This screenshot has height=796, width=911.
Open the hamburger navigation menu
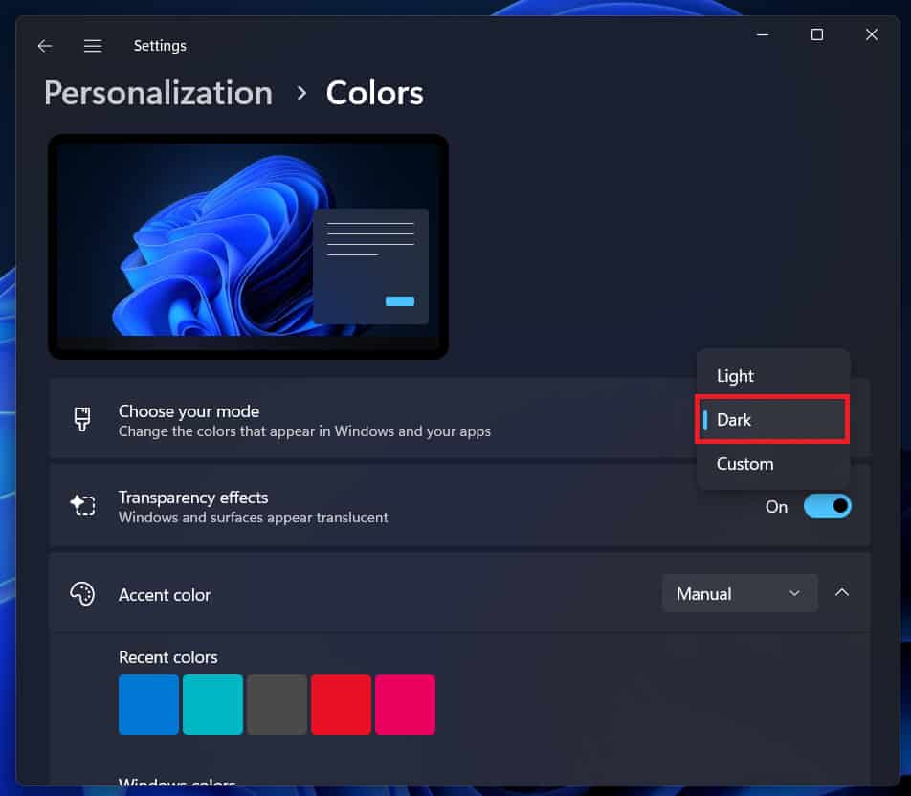93,46
